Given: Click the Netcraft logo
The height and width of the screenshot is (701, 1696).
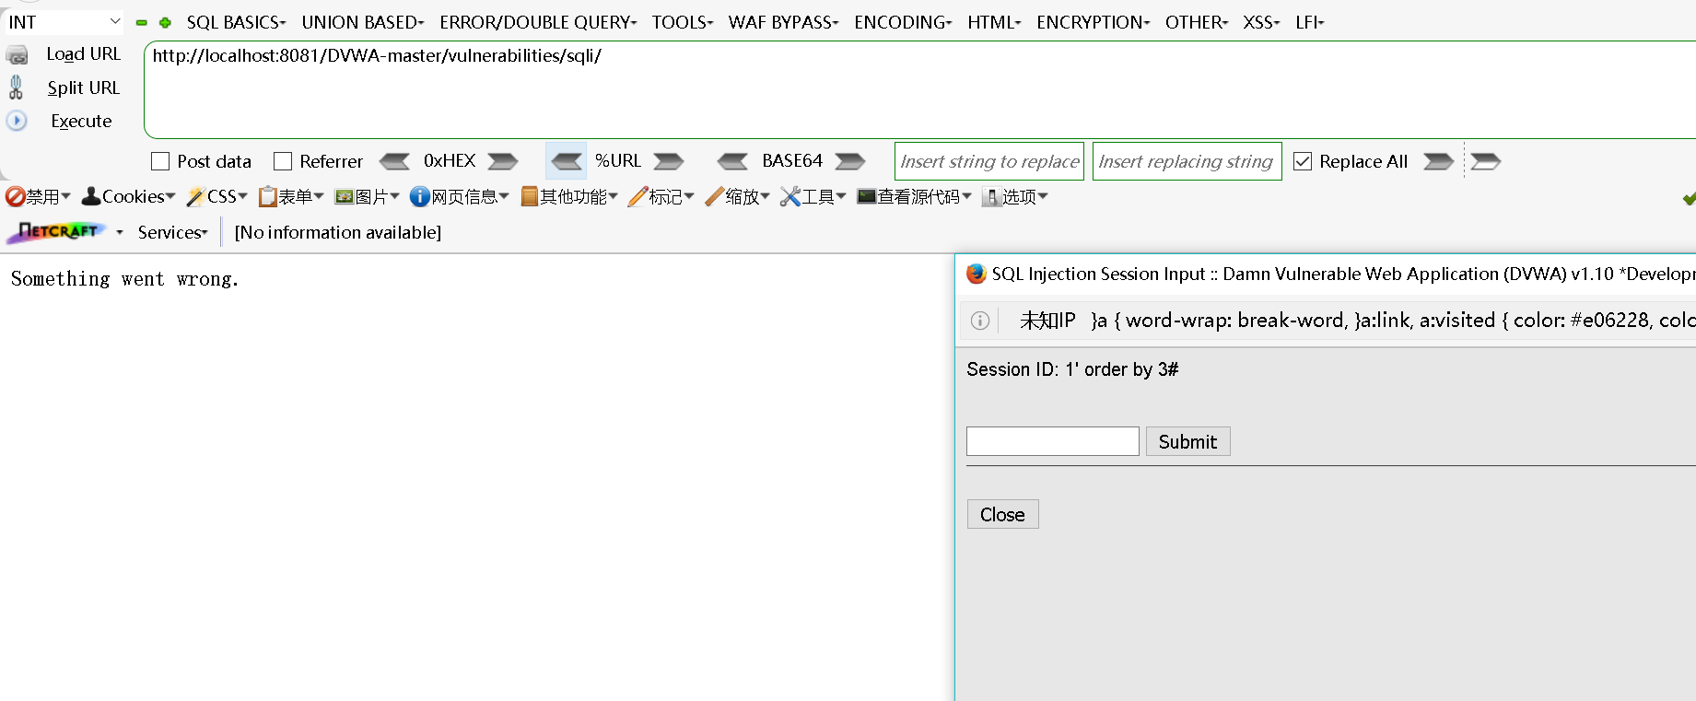Looking at the screenshot, I should (x=57, y=232).
